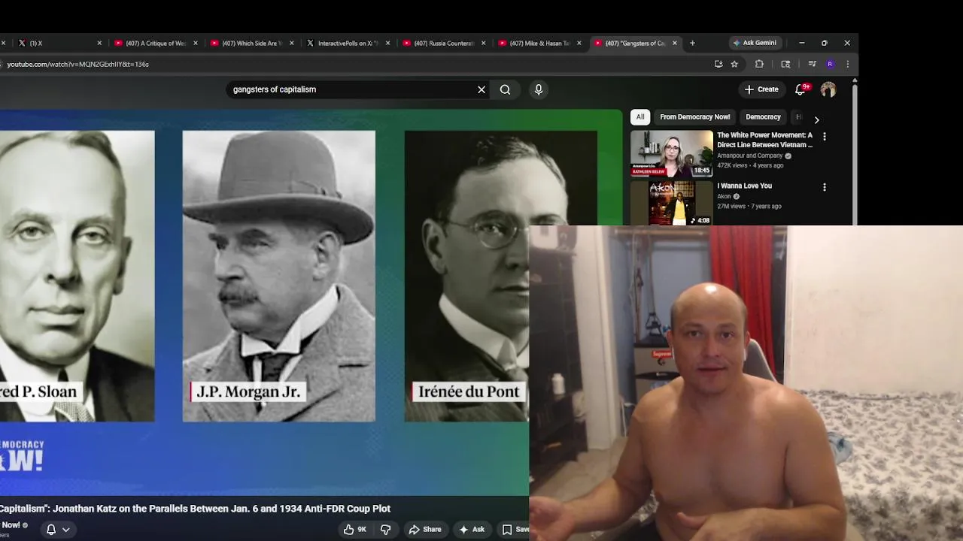Open the YouTube account avatar menu
The width and height of the screenshot is (963, 541).
pos(828,89)
